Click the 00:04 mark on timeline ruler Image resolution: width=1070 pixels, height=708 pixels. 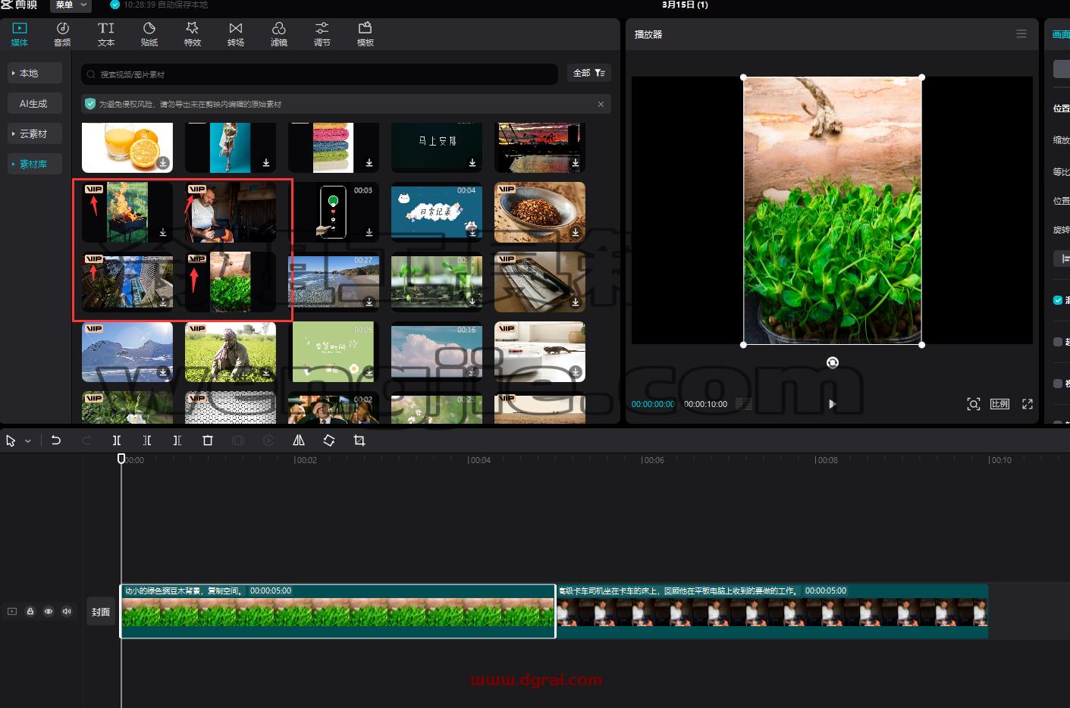pyautogui.click(x=480, y=460)
